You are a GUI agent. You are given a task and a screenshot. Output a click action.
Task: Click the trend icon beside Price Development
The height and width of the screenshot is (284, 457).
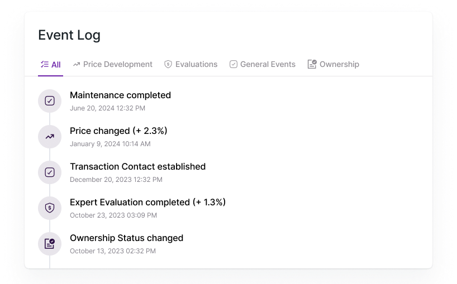coord(77,64)
